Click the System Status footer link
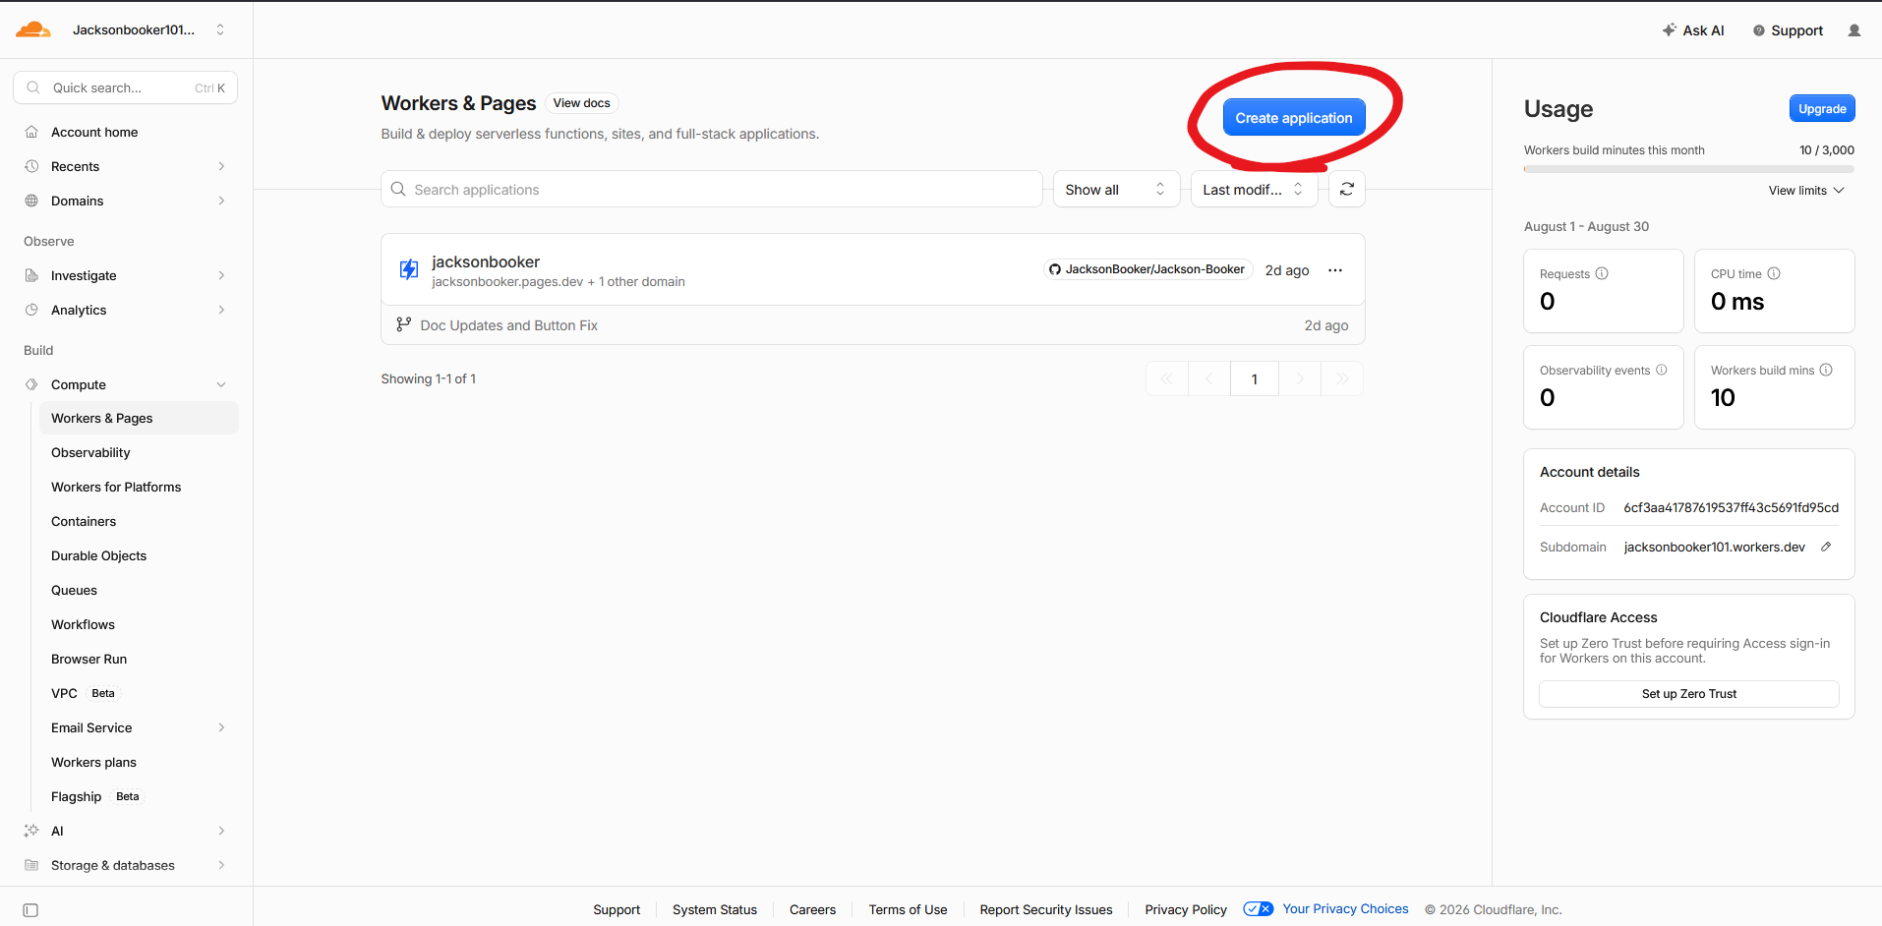This screenshot has width=1882, height=926. 715,910
